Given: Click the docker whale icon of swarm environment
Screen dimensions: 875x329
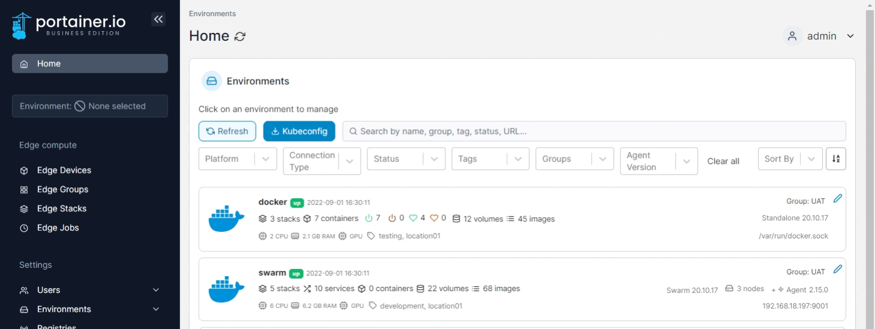Looking at the screenshot, I should (226, 289).
